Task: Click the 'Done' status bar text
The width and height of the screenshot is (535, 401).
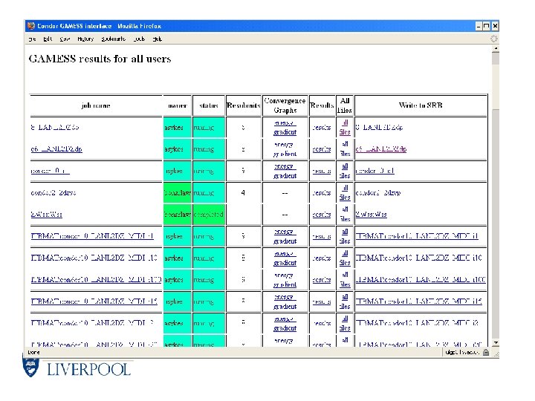Action: (x=33, y=352)
